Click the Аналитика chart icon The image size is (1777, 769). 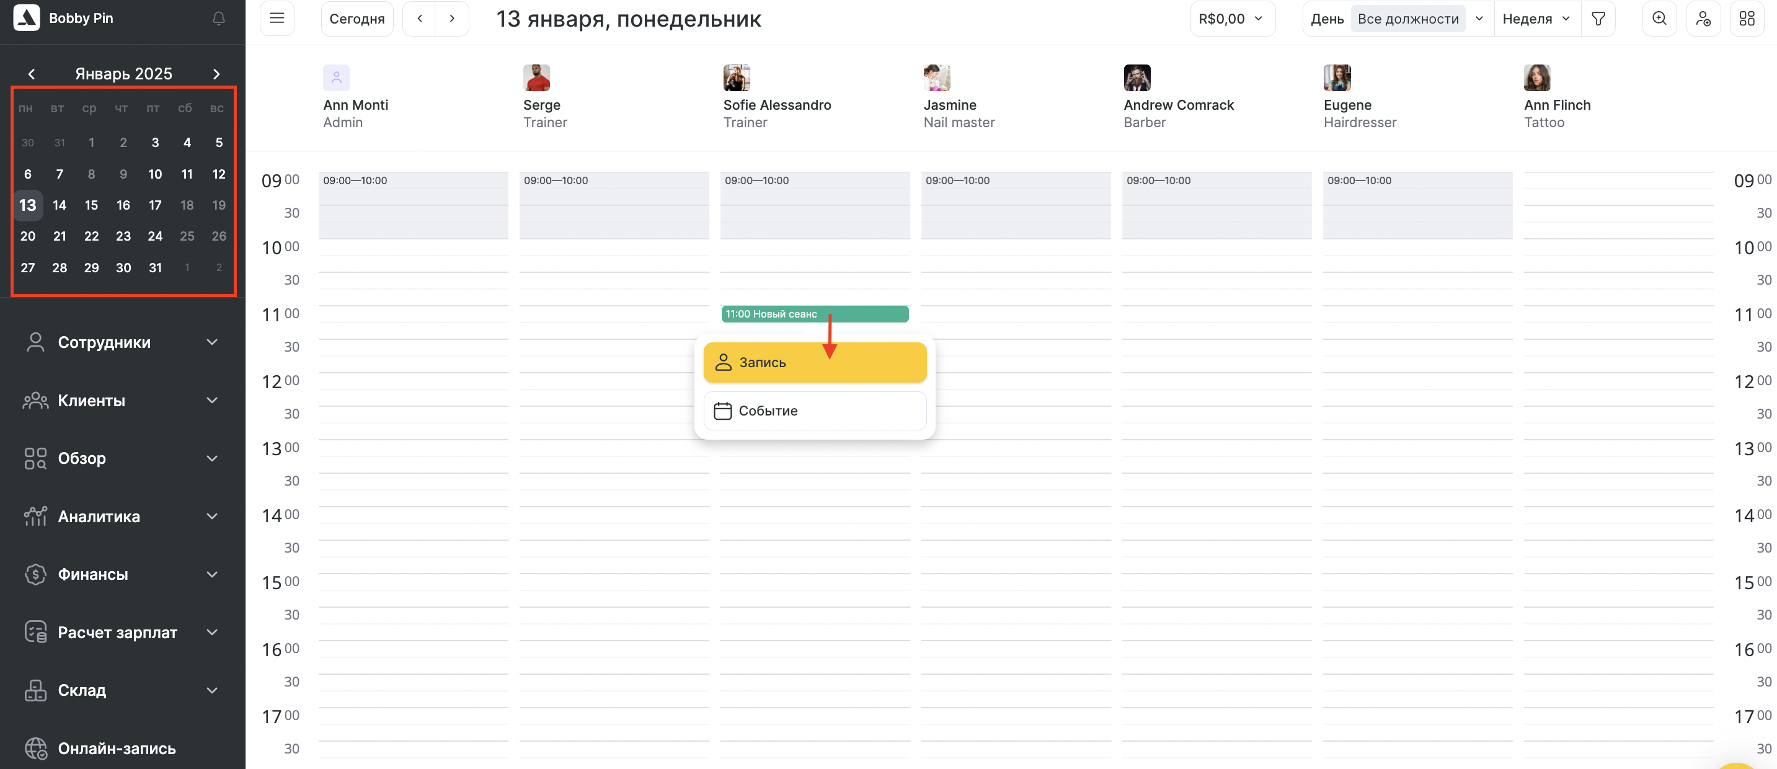(35, 517)
